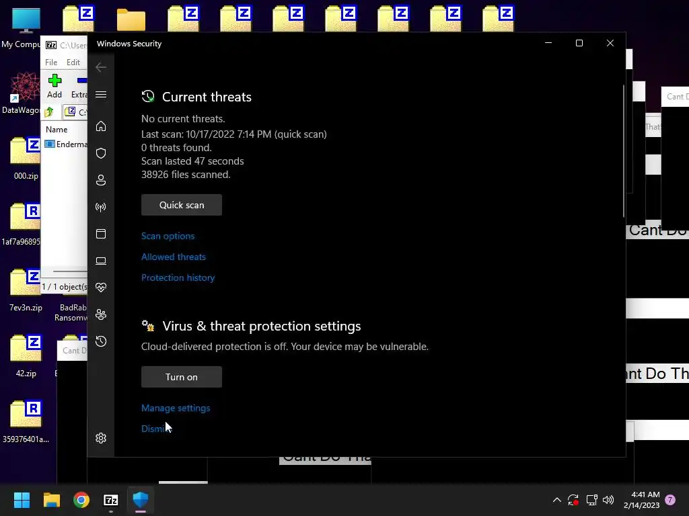Open Allowed threats link
This screenshot has height=516, width=689.
[174, 257]
